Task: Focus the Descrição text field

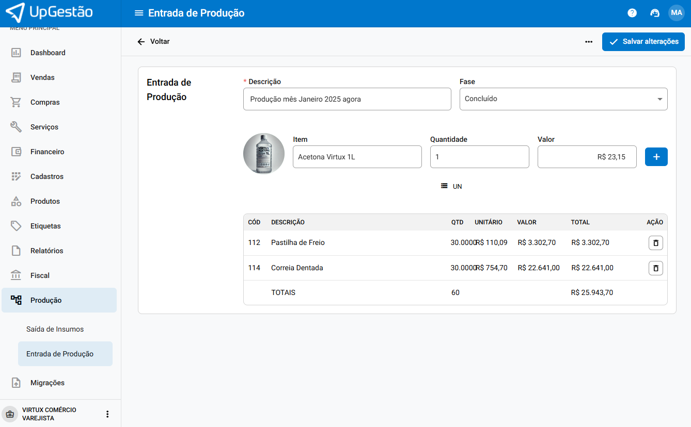Action: coord(347,99)
